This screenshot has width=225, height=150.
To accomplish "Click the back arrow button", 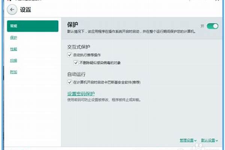I will pyautogui.click(x=12, y=10).
